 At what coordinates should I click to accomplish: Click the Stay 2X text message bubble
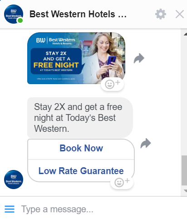pos(80,118)
